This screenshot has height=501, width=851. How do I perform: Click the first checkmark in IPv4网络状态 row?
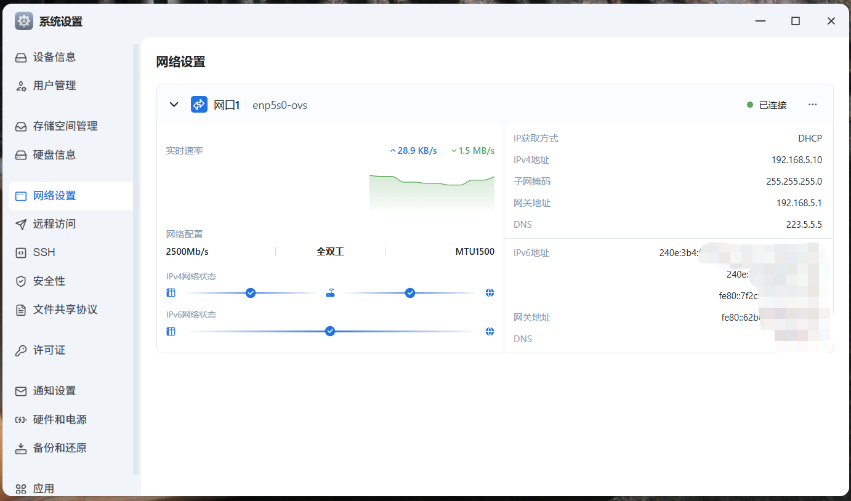pyautogui.click(x=251, y=293)
